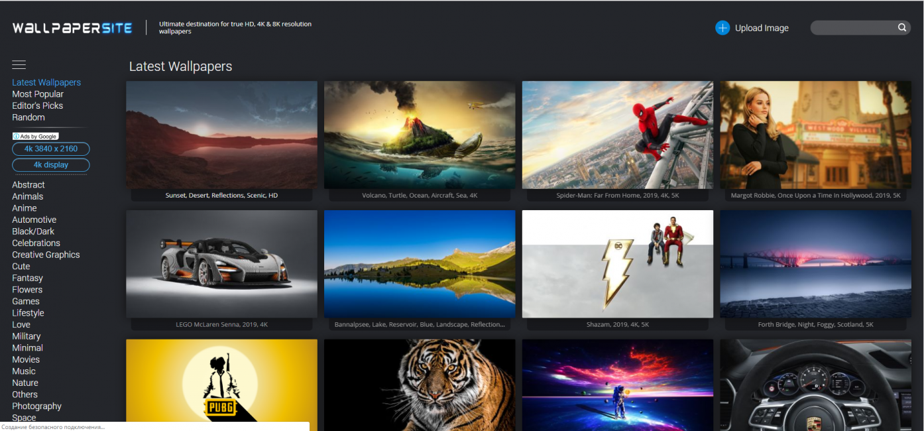The width and height of the screenshot is (924, 431).
Task: Open the hamburger menu icon
Action: tap(19, 64)
